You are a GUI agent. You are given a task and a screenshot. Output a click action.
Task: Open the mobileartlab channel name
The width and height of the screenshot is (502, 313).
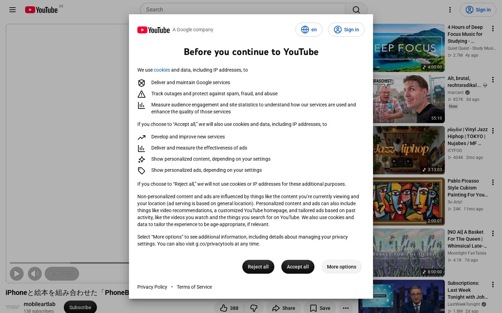click(x=39, y=304)
